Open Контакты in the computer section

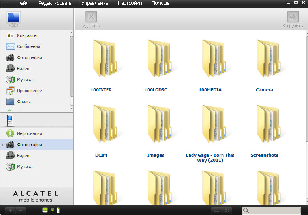pos(27,35)
